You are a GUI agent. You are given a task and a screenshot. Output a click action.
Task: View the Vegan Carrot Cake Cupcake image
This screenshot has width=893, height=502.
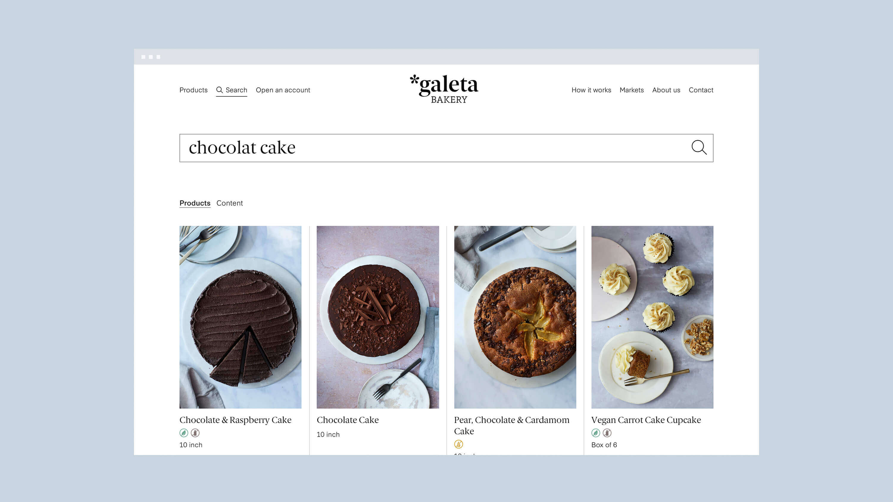[x=652, y=317]
